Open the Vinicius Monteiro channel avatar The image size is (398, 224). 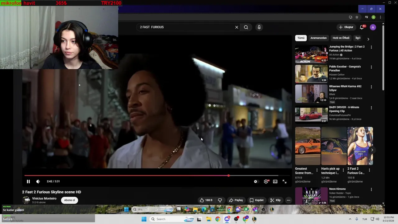[x=26, y=200]
